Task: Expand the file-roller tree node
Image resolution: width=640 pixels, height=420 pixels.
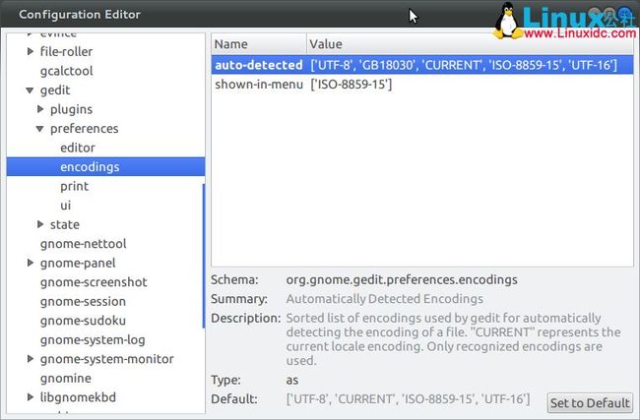Action: tap(30, 51)
